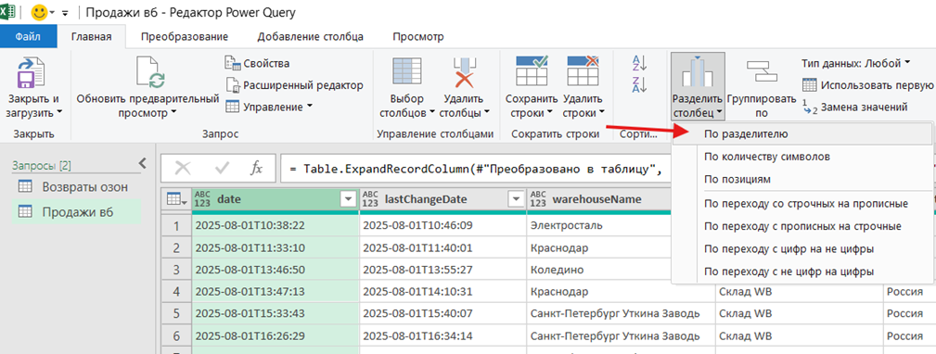This screenshot has height=354, width=936.
Task: Switch to Home (Главная) tab
Action: click(91, 37)
